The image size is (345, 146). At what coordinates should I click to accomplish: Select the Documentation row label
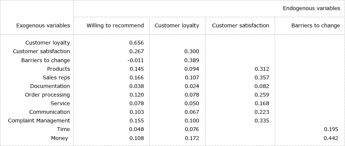[50, 86]
